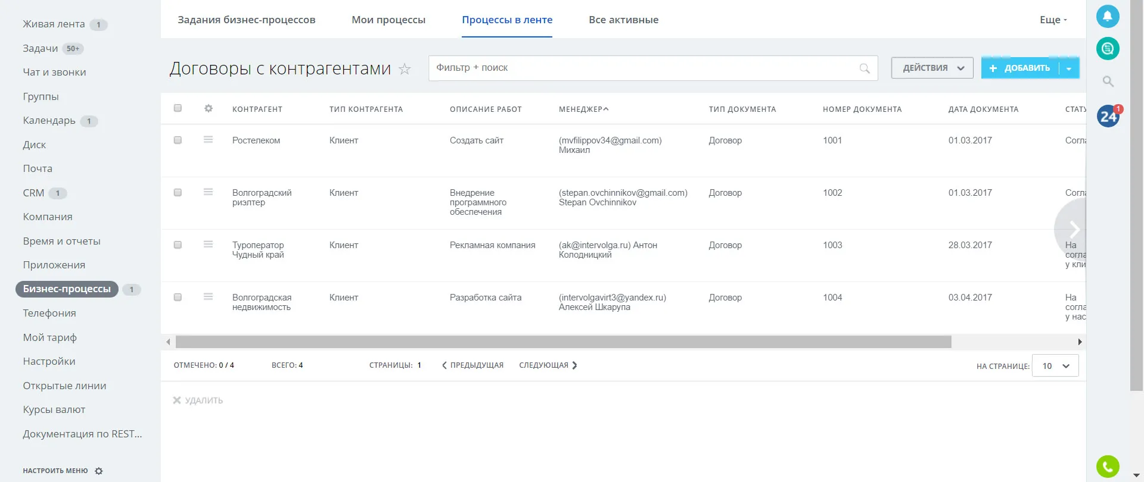This screenshot has height=482, width=1144.
Task: Expand the Действия dropdown
Action: (x=932, y=68)
